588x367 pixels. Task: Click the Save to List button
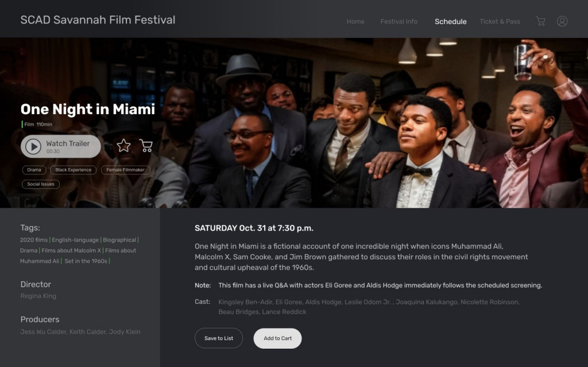(x=218, y=338)
